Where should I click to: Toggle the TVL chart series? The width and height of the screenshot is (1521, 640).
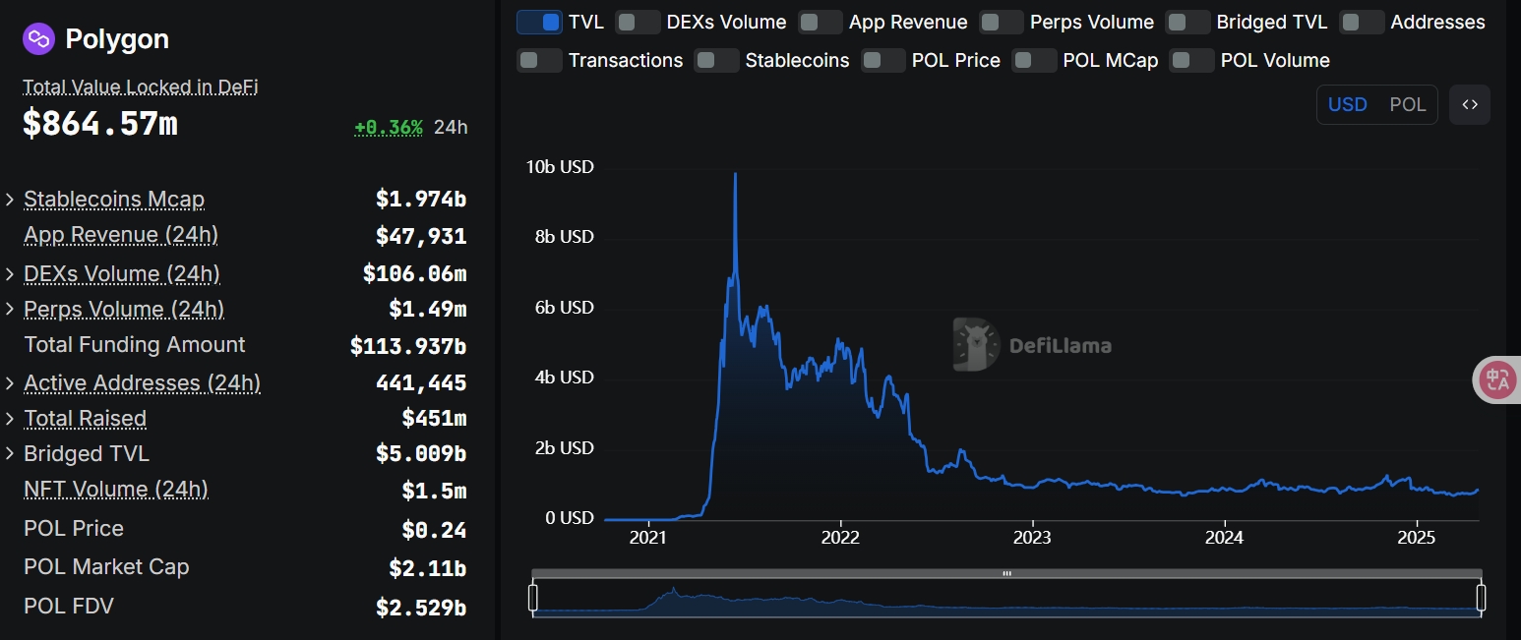539,22
